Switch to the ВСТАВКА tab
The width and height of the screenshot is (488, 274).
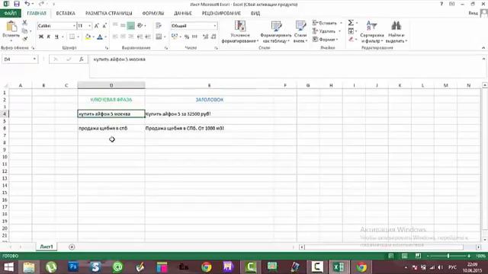click(66, 14)
